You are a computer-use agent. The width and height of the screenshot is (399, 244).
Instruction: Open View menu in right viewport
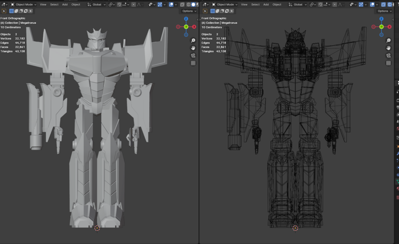point(244,5)
